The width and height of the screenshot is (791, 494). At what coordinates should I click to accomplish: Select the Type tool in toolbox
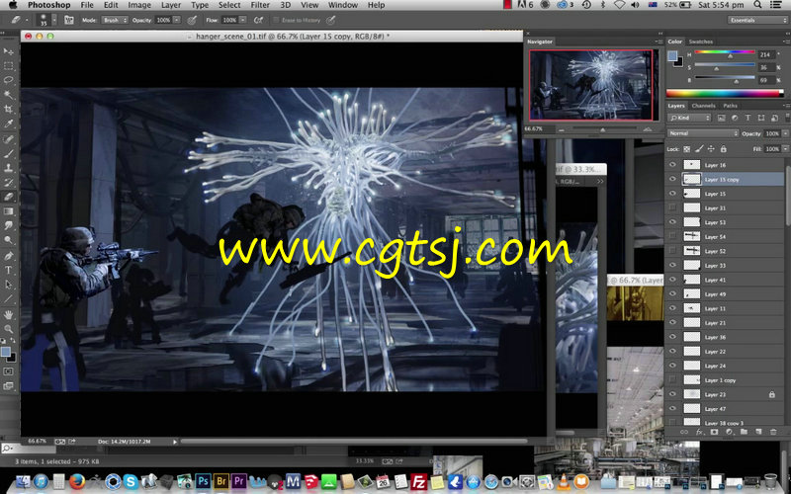[9, 270]
